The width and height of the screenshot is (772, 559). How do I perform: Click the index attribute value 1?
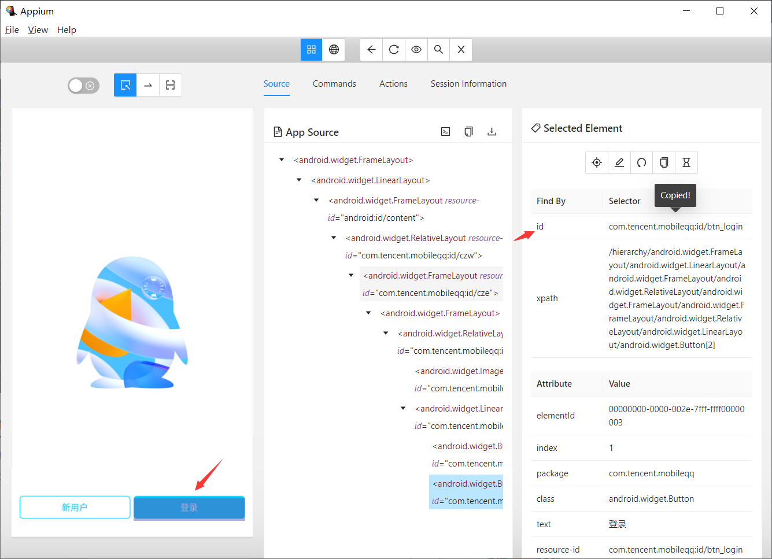pos(611,448)
